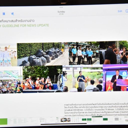Tap the blue-shirted officials photo
Viewport: 128px width, 128px height.
(84, 53)
